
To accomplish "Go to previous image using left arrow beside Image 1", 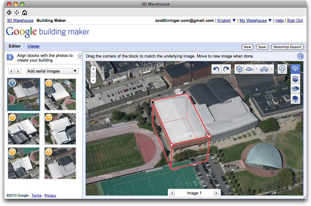I will pyautogui.click(x=172, y=193).
